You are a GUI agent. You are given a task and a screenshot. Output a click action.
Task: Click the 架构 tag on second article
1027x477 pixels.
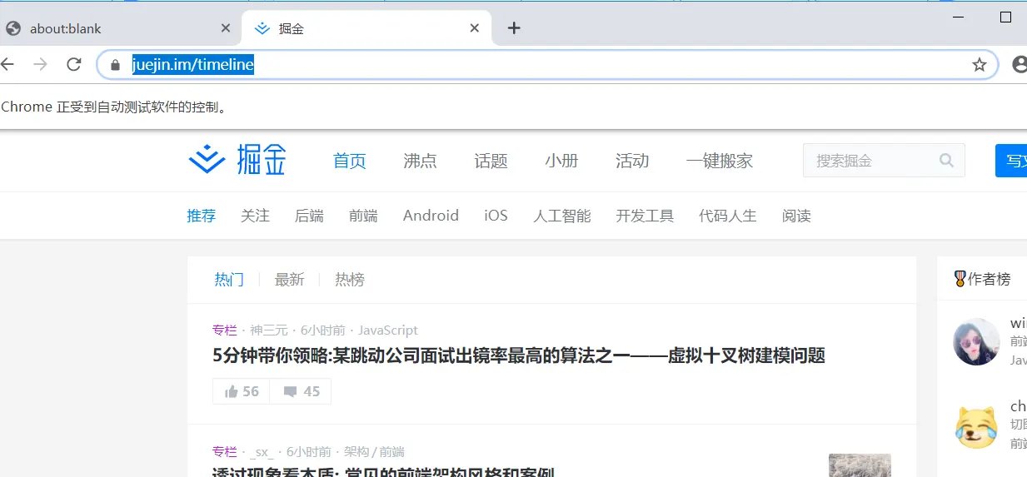pos(356,452)
